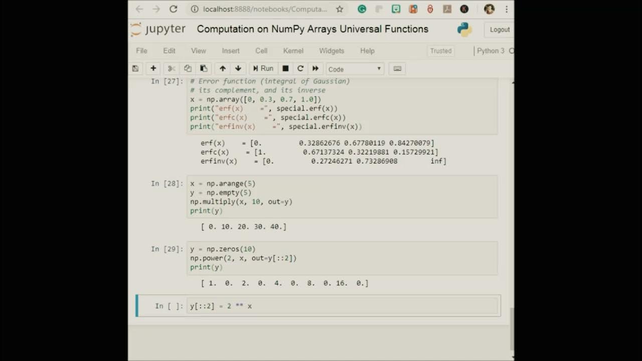Image resolution: width=642 pixels, height=361 pixels.
Task: Click into code cell In [28]
Action: click(342, 197)
